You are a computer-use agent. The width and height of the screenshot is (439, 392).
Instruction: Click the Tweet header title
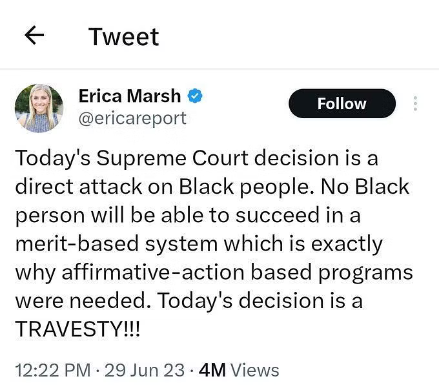124,37
